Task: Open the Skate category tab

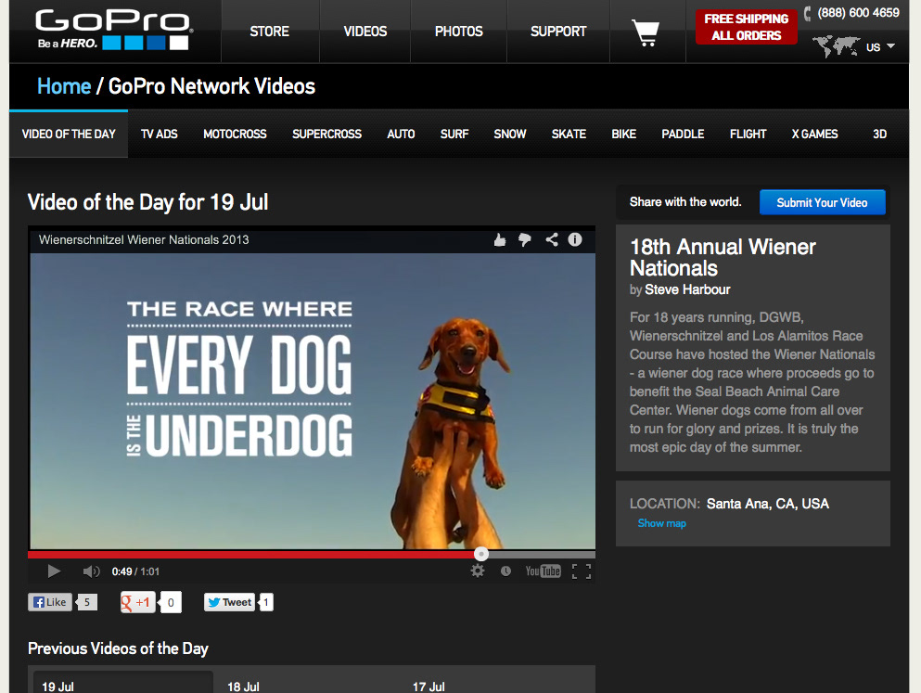Action: [569, 134]
